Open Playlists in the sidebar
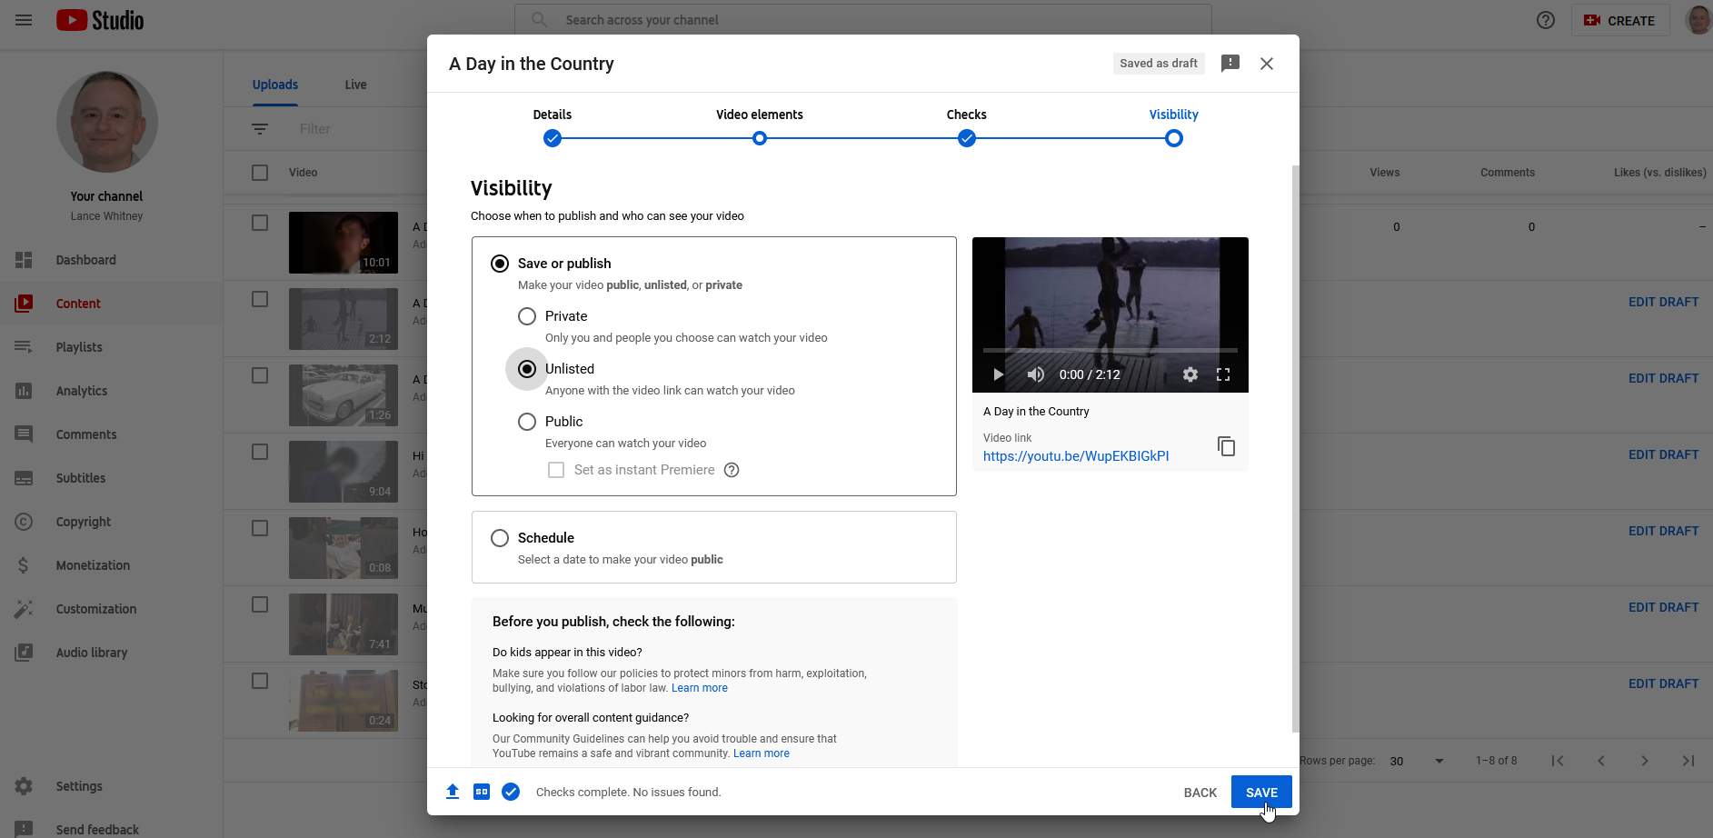The height and width of the screenshot is (838, 1713). point(111,347)
